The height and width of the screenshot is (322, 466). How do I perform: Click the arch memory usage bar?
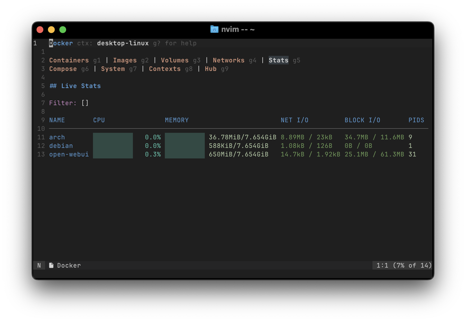point(185,137)
